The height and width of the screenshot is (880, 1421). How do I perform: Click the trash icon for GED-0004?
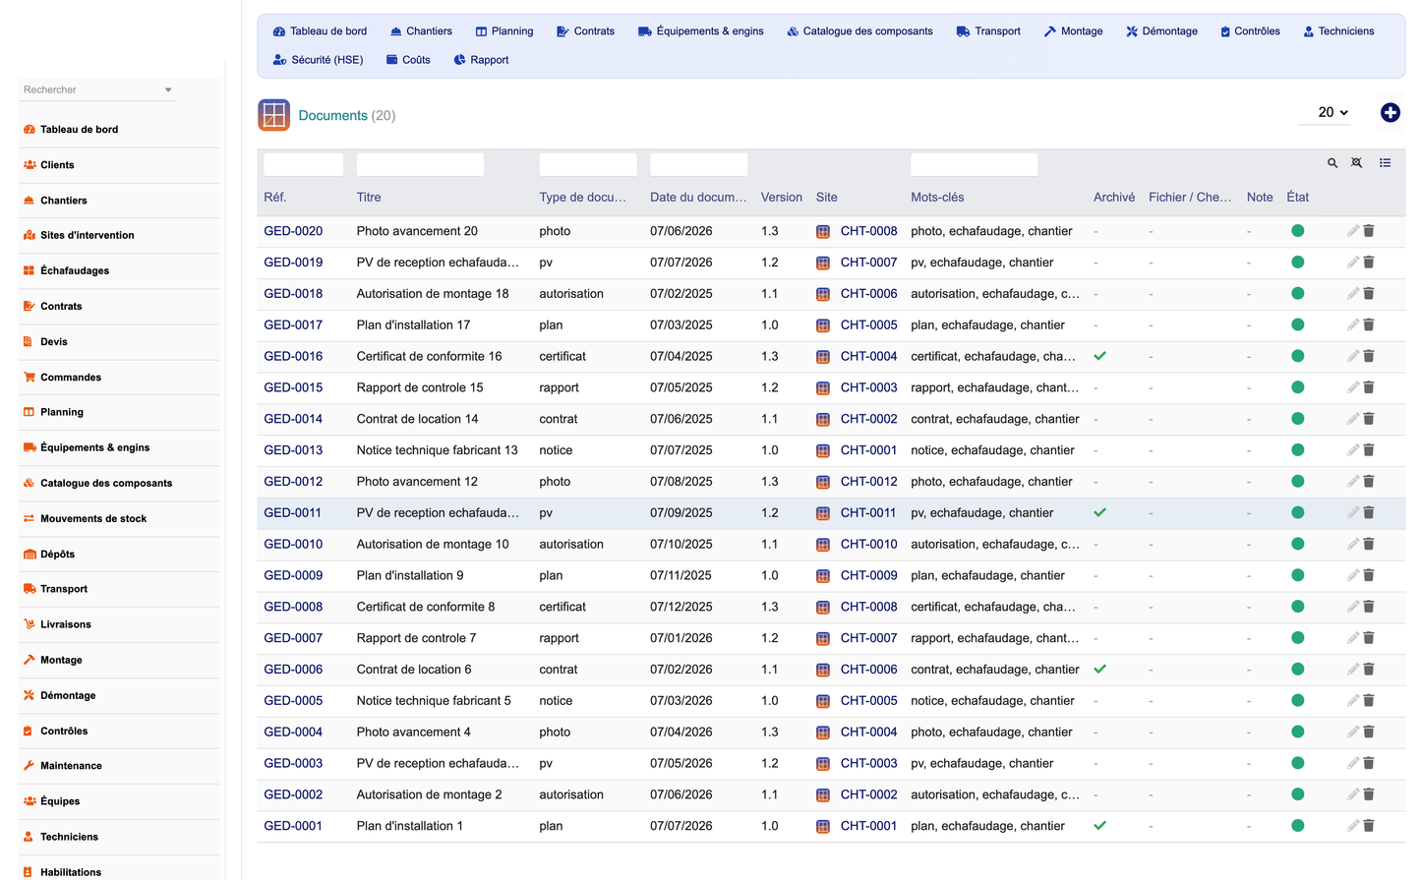pos(1369,732)
